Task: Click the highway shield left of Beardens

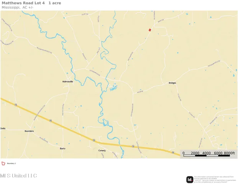Action: tap(50, 120)
